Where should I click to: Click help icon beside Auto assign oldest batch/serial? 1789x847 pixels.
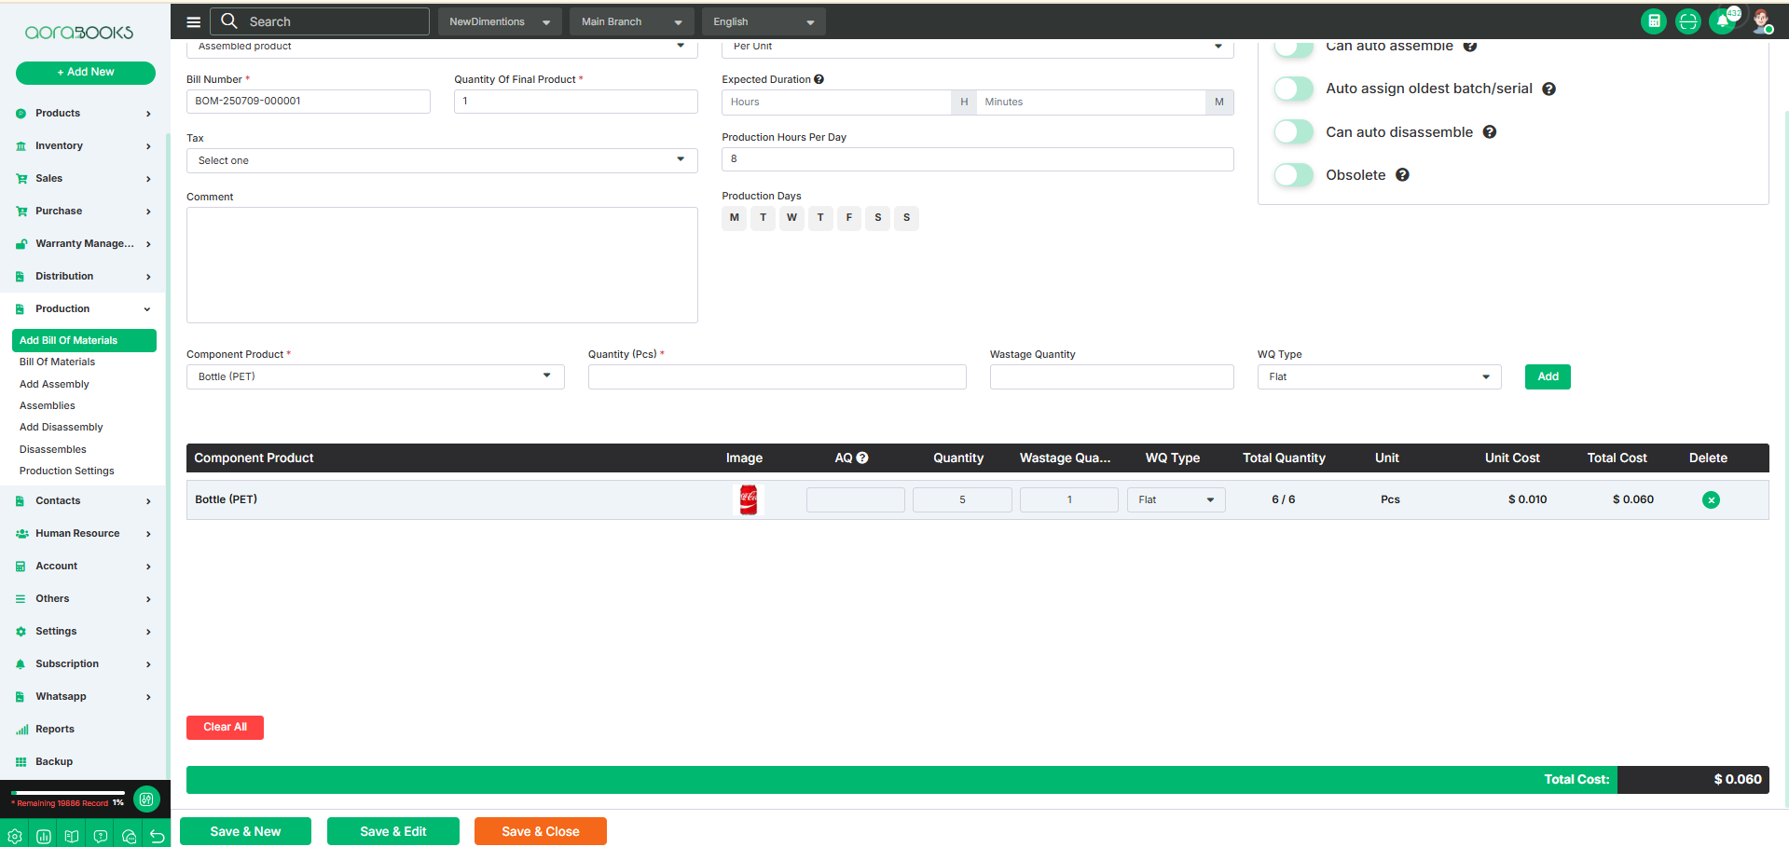click(x=1548, y=89)
